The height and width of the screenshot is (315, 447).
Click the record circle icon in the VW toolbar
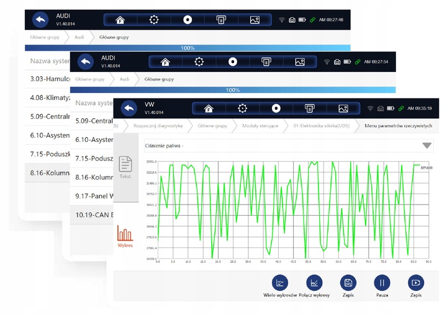tap(276, 109)
